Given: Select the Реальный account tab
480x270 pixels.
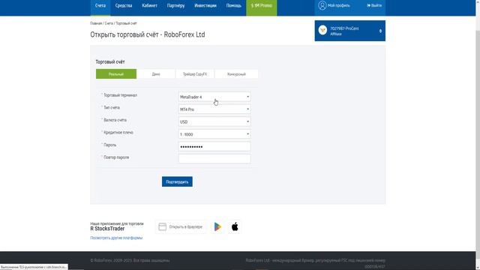Looking at the screenshot, I should click(116, 74).
